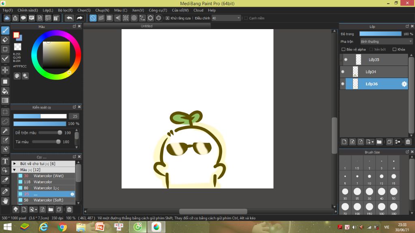Select the Lasso selection tool

(x=5, y=121)
